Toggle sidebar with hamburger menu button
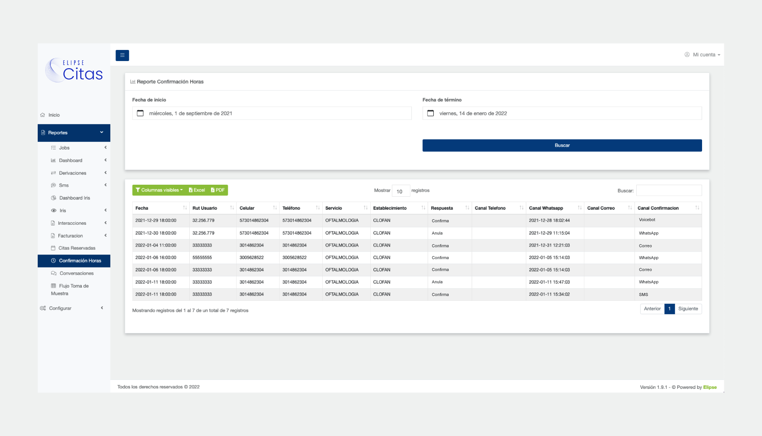Screen dimensions: 762x436 point(122,55)
